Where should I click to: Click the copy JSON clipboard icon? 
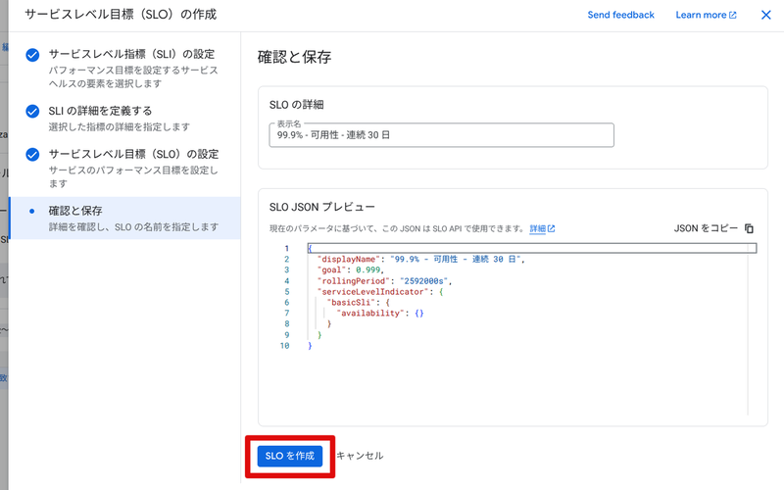(749, 228)
